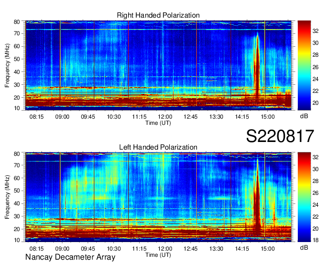This screenshot has height=263, width=324.
Task: Click the dB unit label under the upper colorbar
Action: coord(304,116)
